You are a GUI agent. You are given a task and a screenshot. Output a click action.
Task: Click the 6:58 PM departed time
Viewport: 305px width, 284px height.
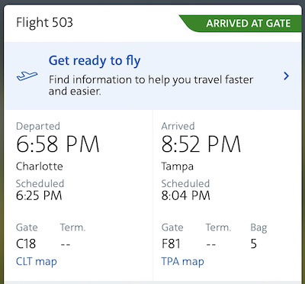[x=58, y=144]
